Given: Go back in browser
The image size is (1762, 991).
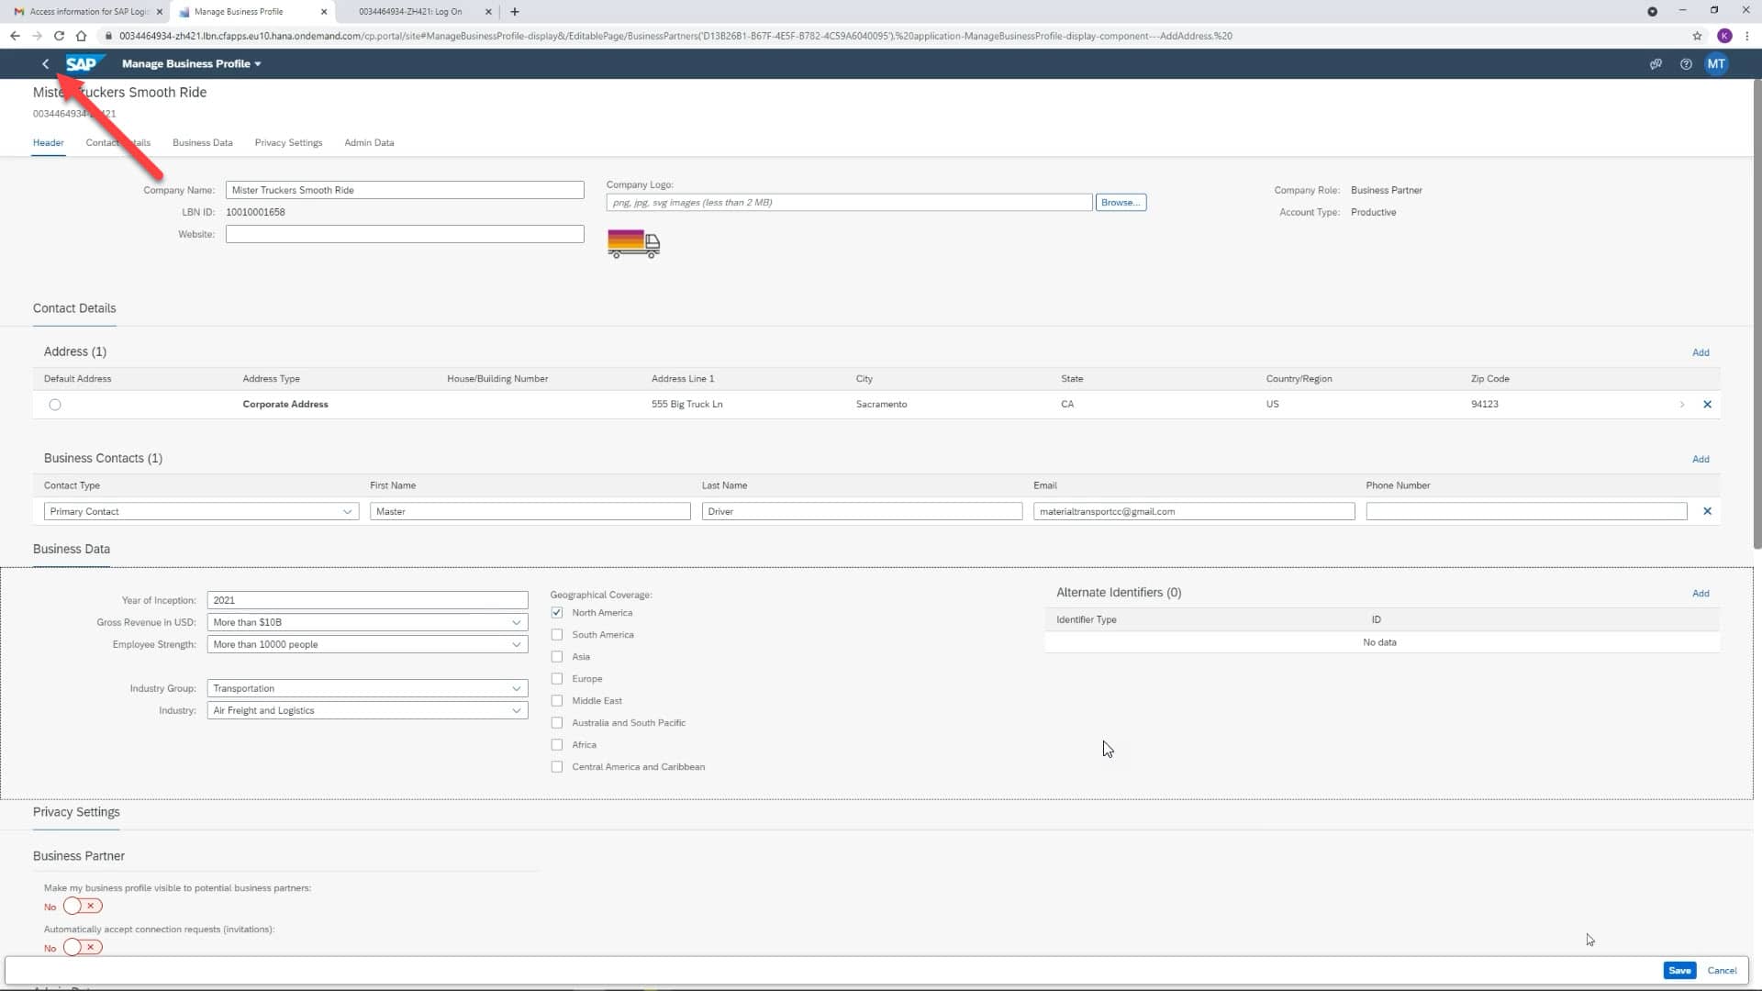Looking at the screenshot, I should [x=15, y=36].
